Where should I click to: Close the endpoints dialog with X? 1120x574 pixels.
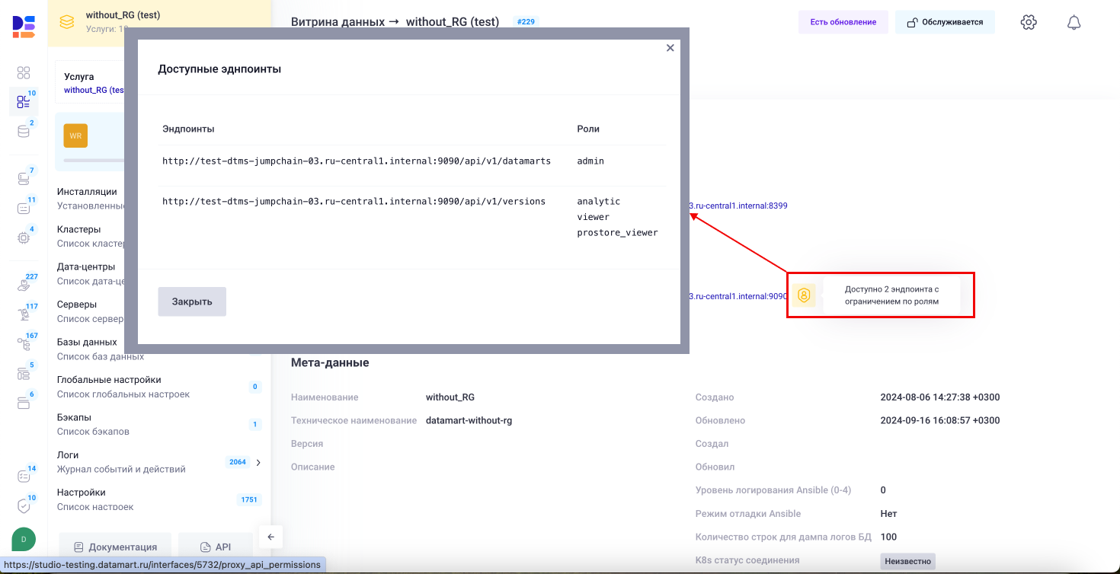[670, 48]
